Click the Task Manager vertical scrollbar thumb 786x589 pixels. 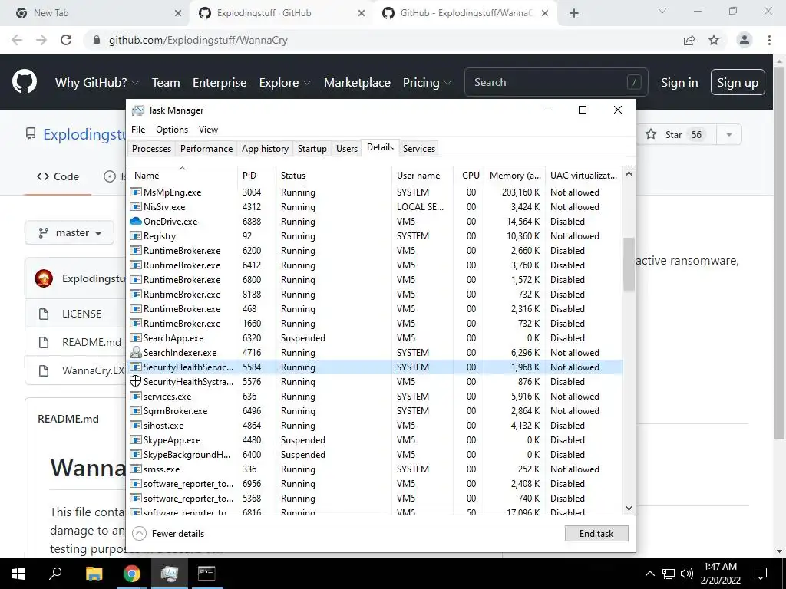click(629, 264)
